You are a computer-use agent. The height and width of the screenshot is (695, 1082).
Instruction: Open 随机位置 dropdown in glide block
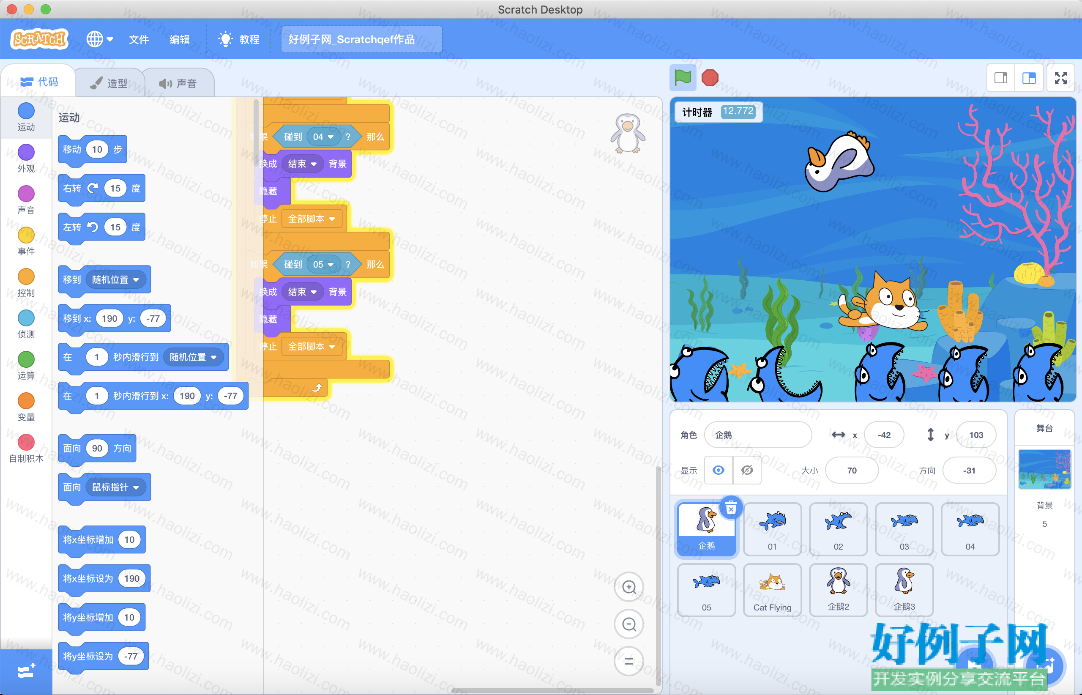(x=193, y=357)
